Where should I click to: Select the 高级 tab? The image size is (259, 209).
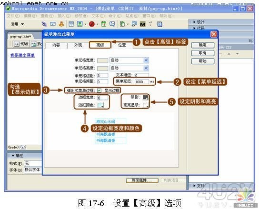tap(100, 45)
